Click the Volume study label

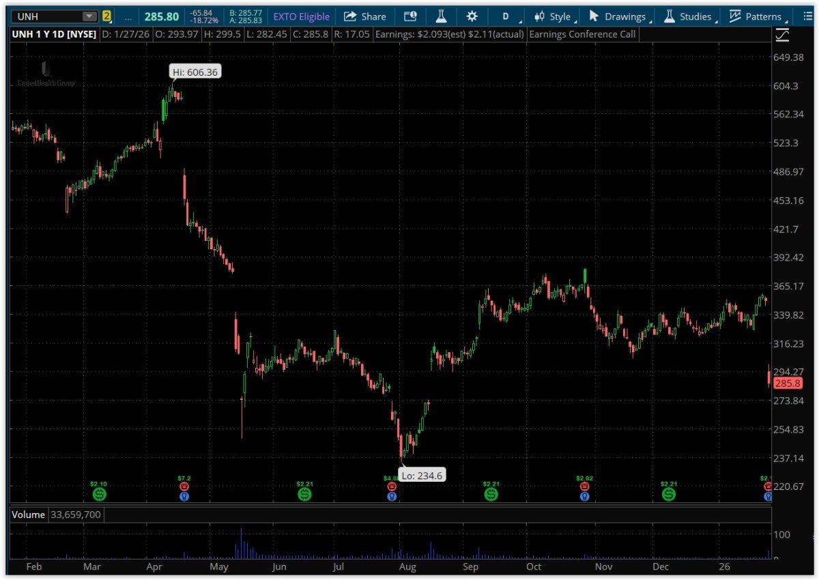click(x=28, y=514)
